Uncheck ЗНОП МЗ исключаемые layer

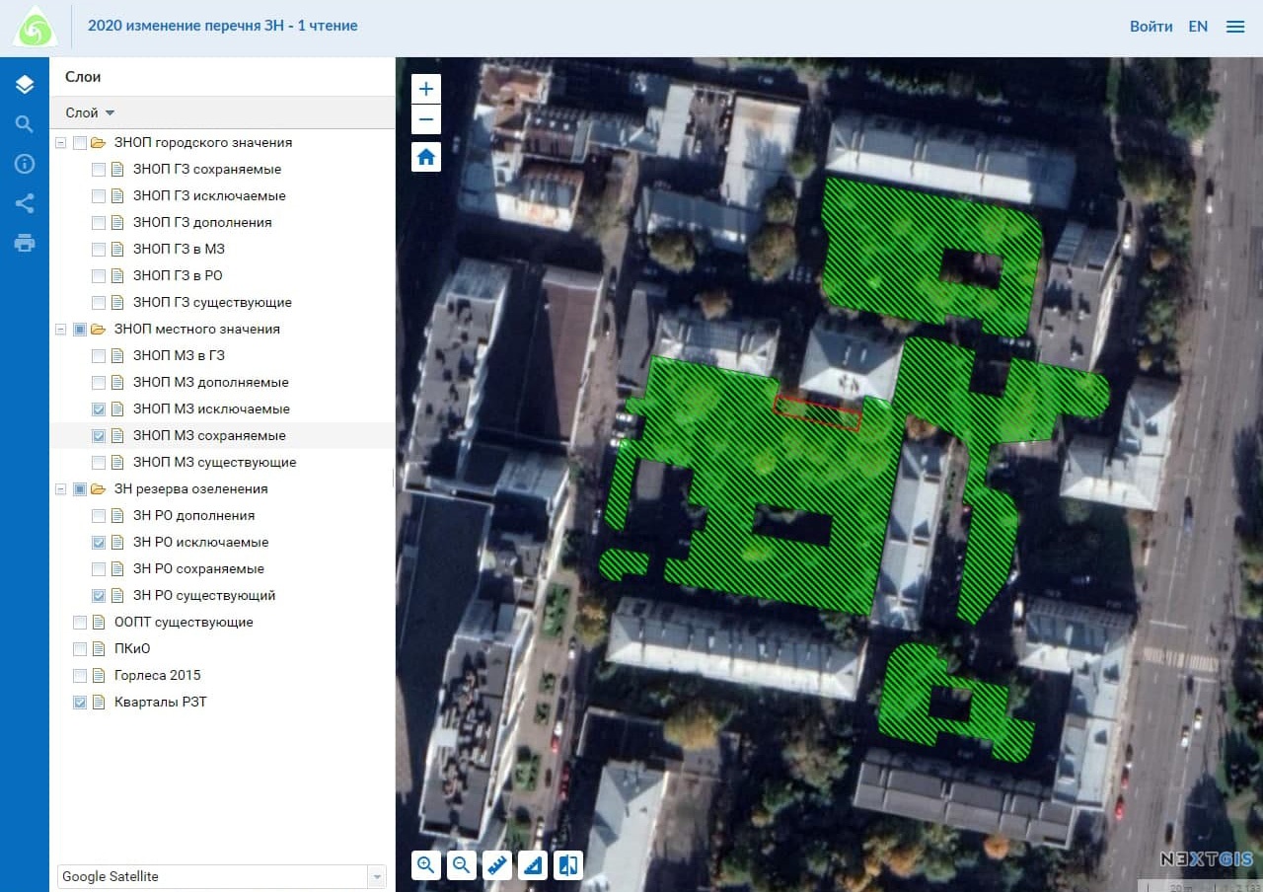(x=99, y=409)
